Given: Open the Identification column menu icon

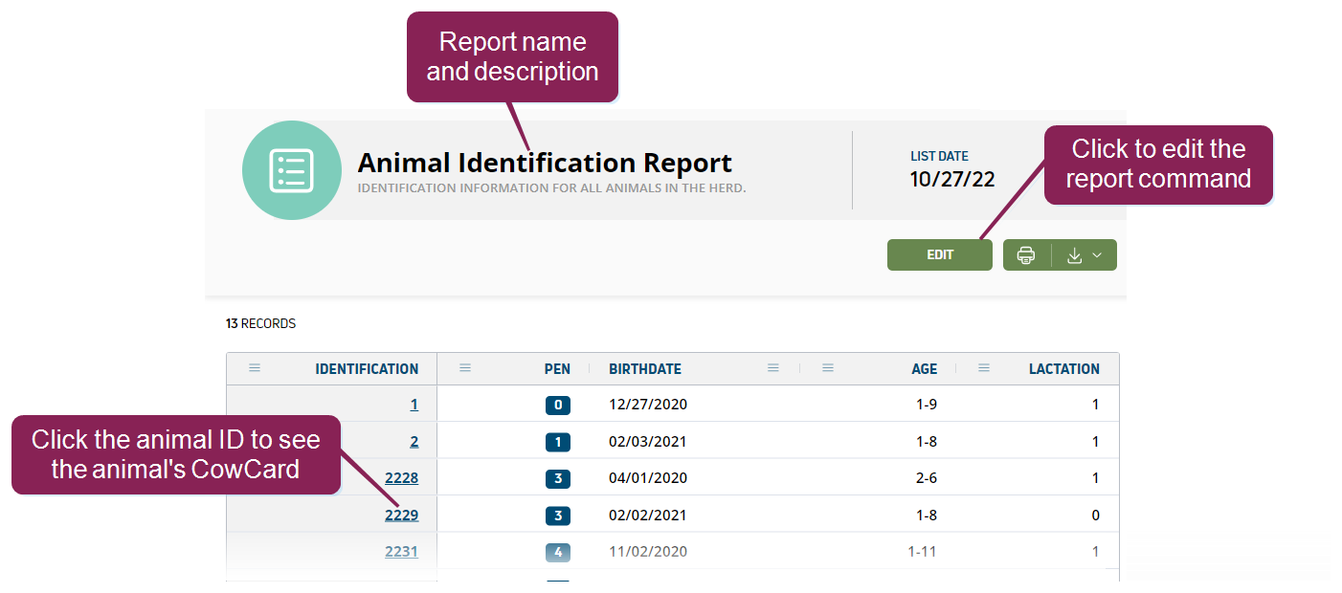Looking at the screenshot, I should pos(255,368).
